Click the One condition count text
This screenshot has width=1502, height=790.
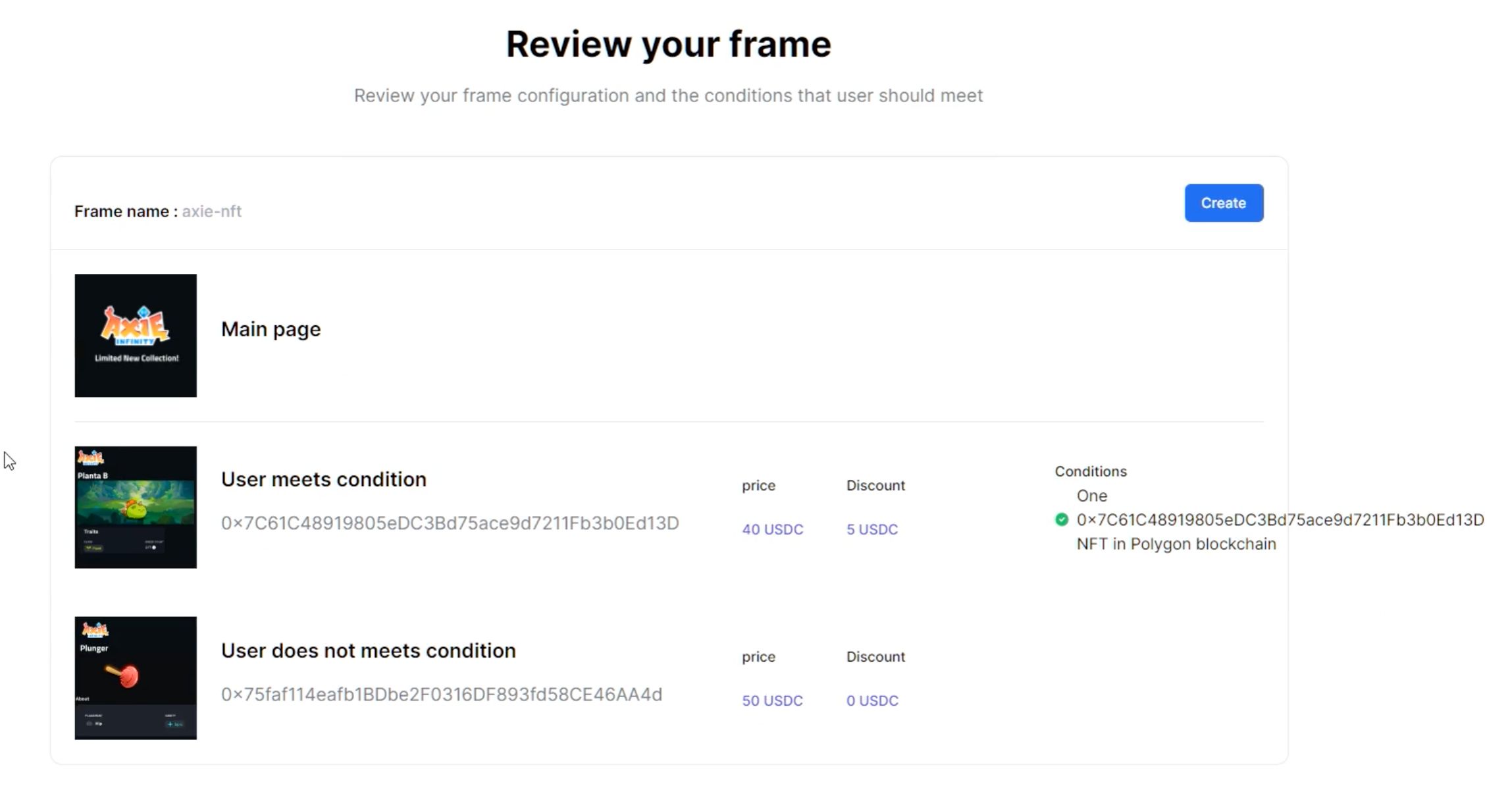coord(1092,496)
